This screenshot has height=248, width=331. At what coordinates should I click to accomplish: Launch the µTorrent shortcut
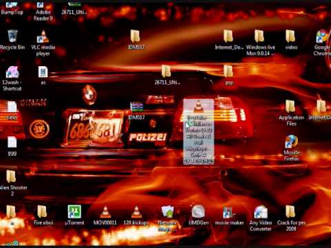tap(74, 215)
